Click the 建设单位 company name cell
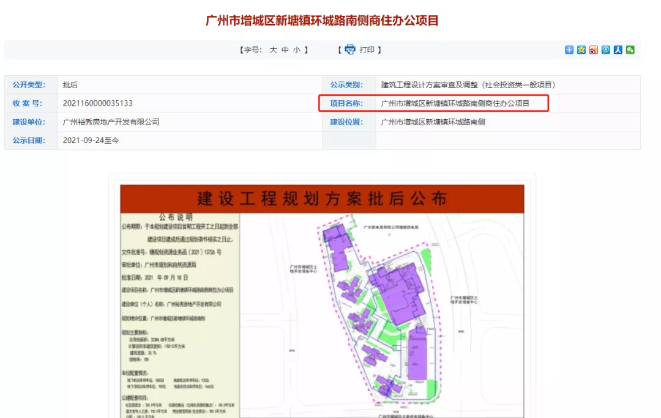This screenshot has height=418, width=661. (111, 122)
